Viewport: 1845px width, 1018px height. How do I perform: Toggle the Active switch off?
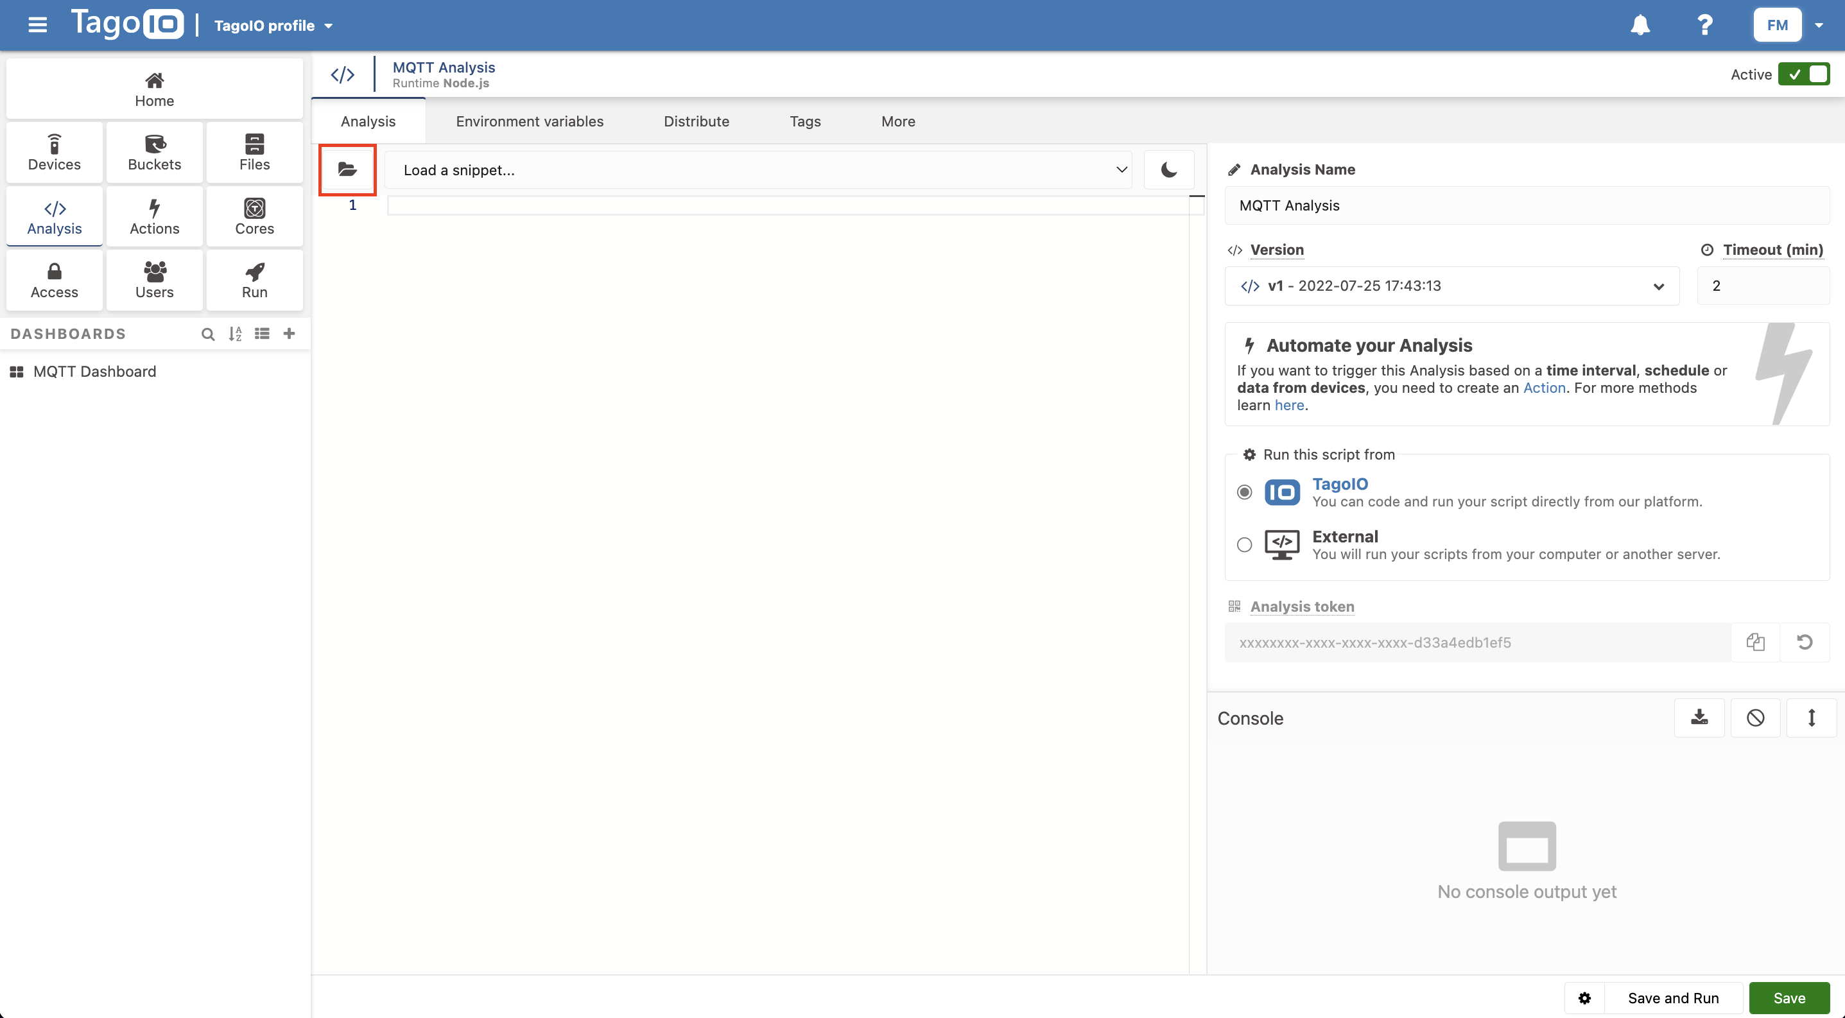(x=1803, y=74)
